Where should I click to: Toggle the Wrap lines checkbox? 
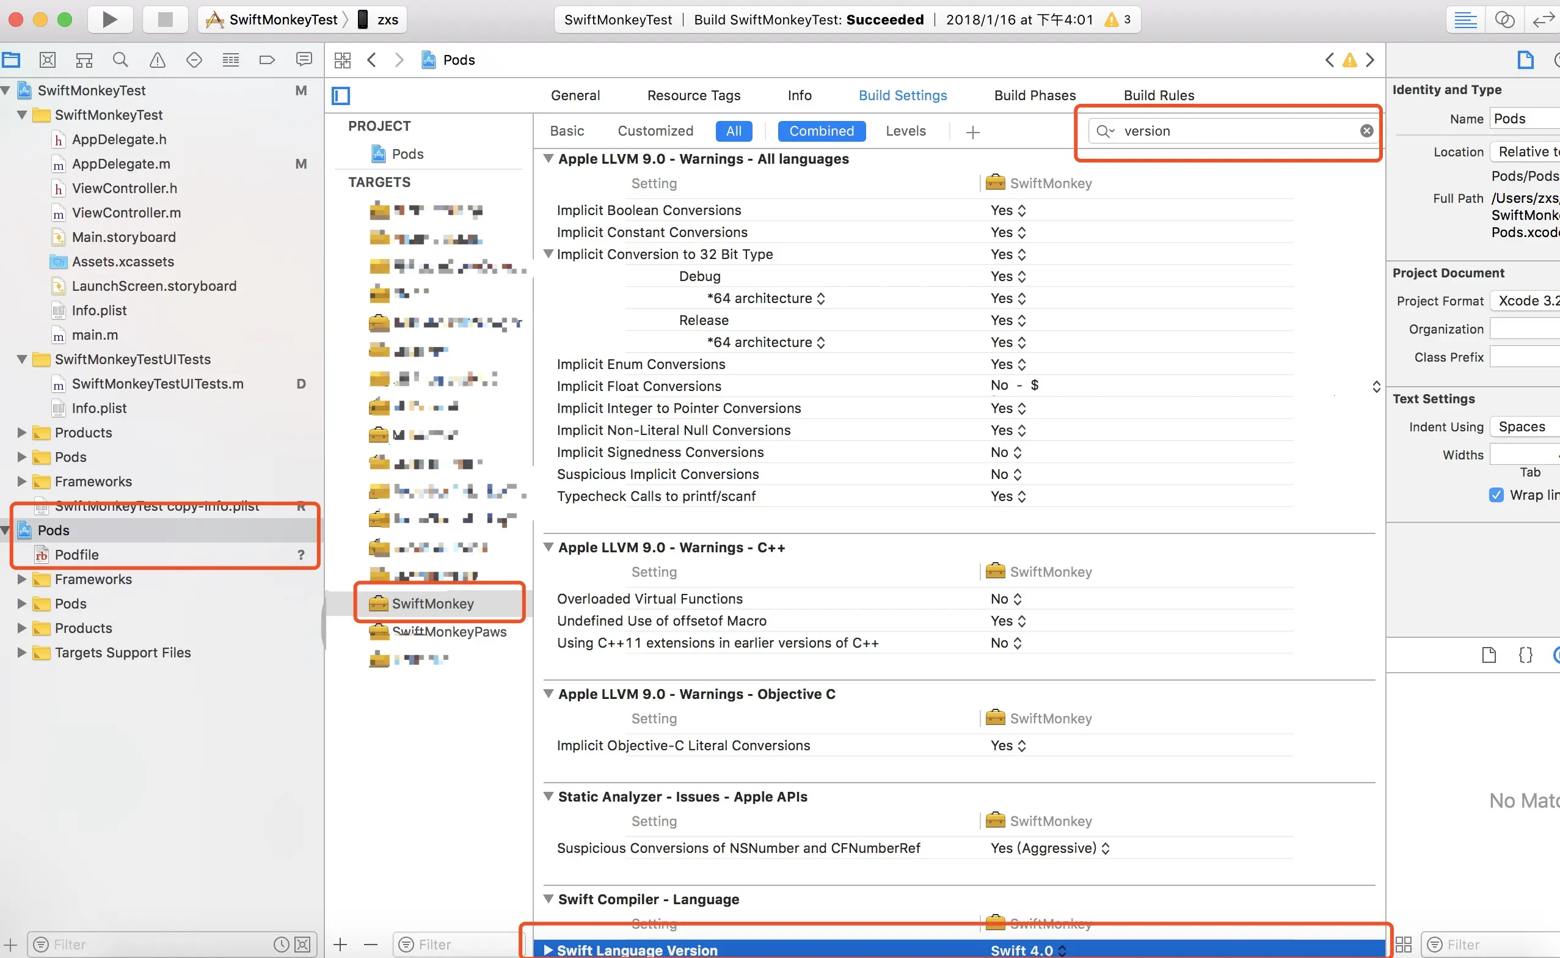[x=1496, y=495]
